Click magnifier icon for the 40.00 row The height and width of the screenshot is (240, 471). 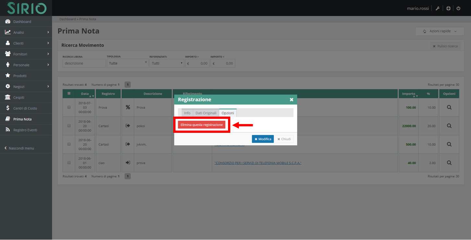pos(449,163)
